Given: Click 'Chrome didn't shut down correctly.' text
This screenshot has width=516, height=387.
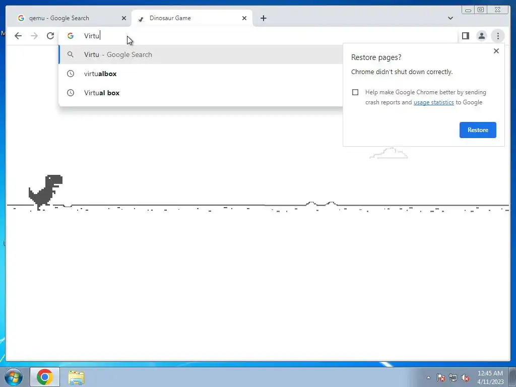Looking at the screenshot, I should click(x=402, y=72).
